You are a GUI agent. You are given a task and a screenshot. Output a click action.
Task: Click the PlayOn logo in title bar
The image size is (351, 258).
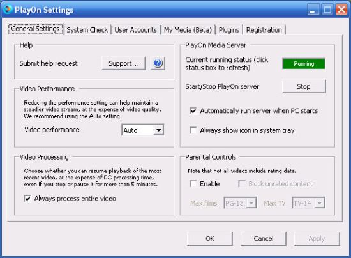(8, 10)
